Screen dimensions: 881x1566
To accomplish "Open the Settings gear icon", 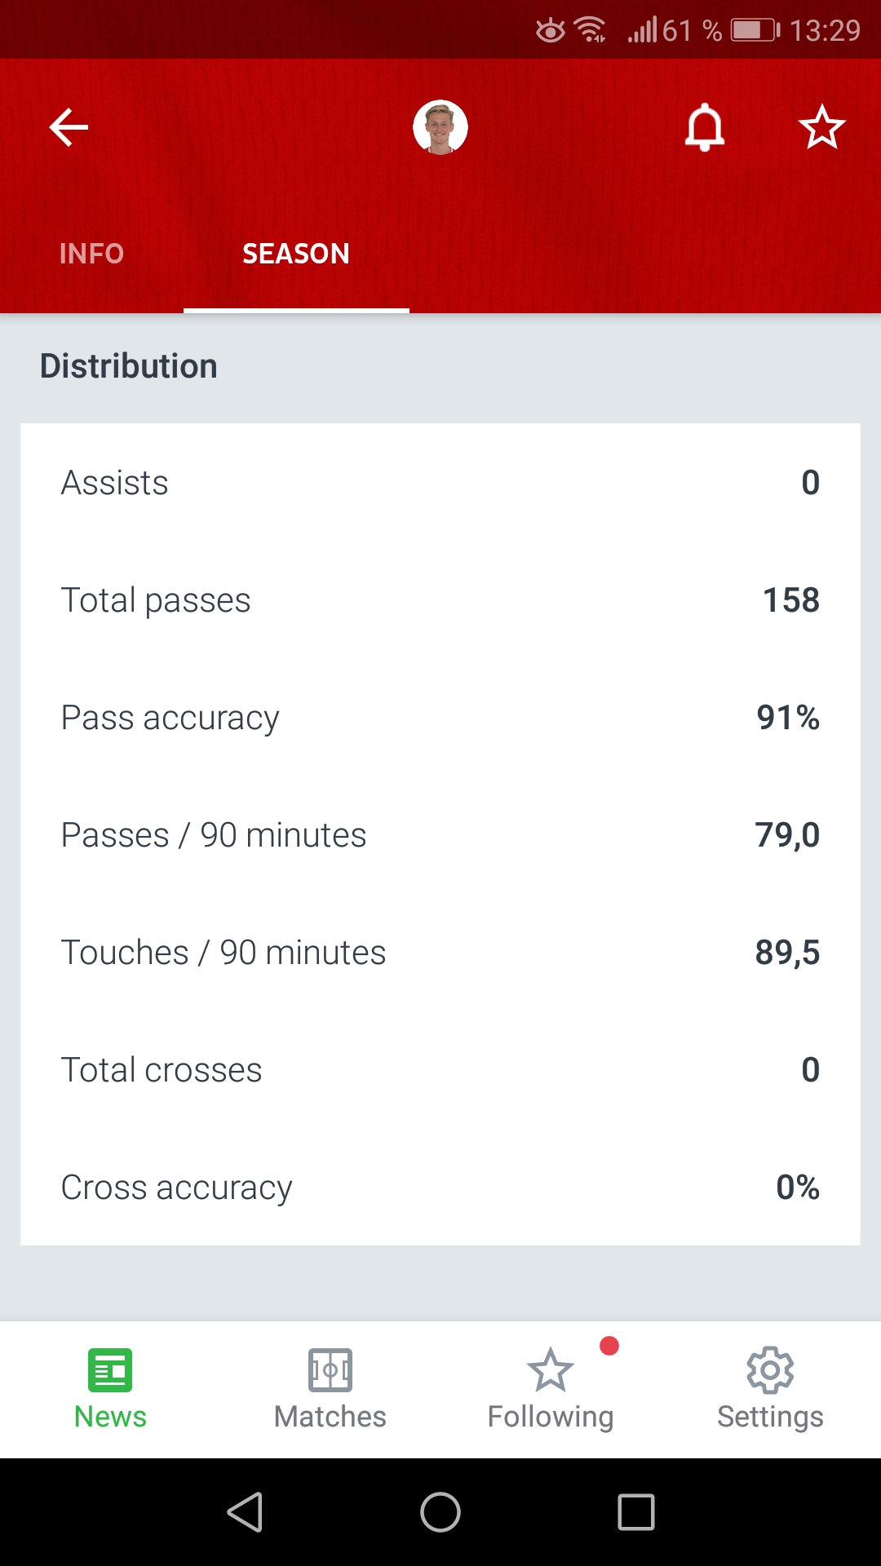I will pos(770,1370).
